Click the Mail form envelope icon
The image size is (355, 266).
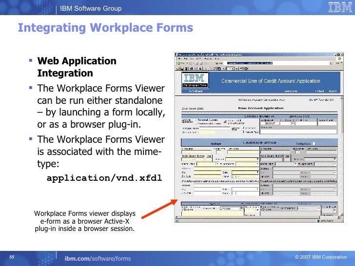click(x=195, y=69)
